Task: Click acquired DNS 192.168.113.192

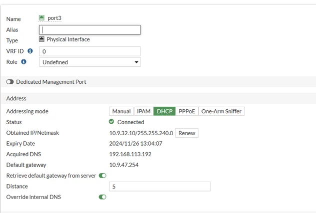Action: (x=130, y=154)
